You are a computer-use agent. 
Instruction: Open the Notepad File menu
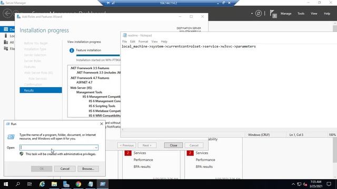[124, 41]
